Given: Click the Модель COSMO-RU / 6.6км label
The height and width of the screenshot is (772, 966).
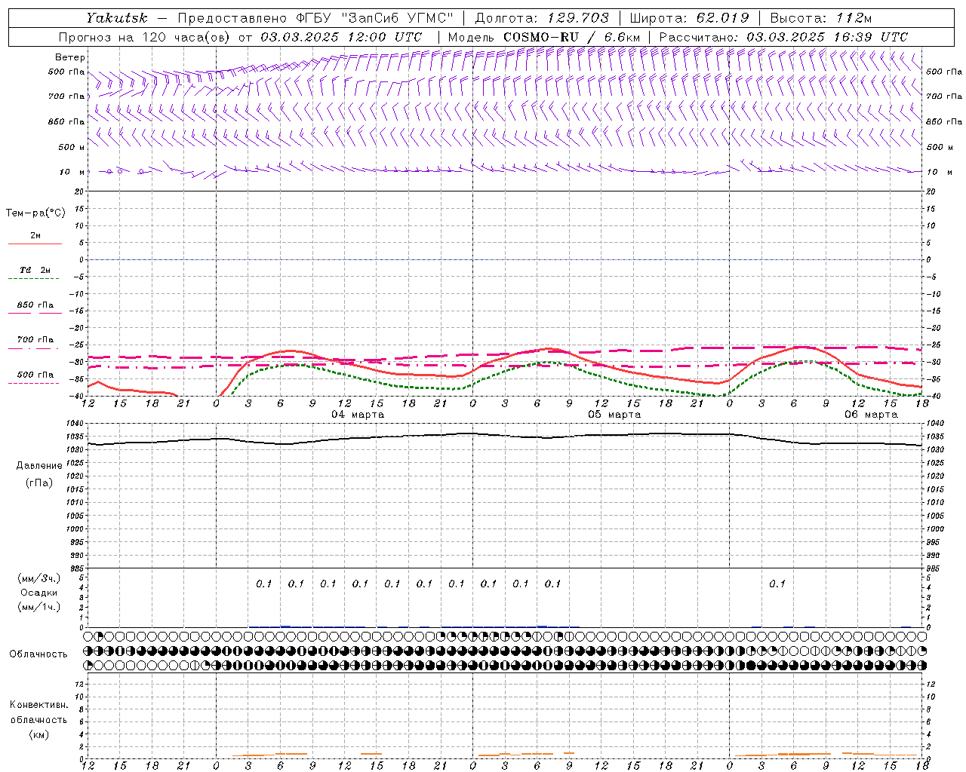Looking at the screenshot, I should pyautogui.click(x=544, y=37).
